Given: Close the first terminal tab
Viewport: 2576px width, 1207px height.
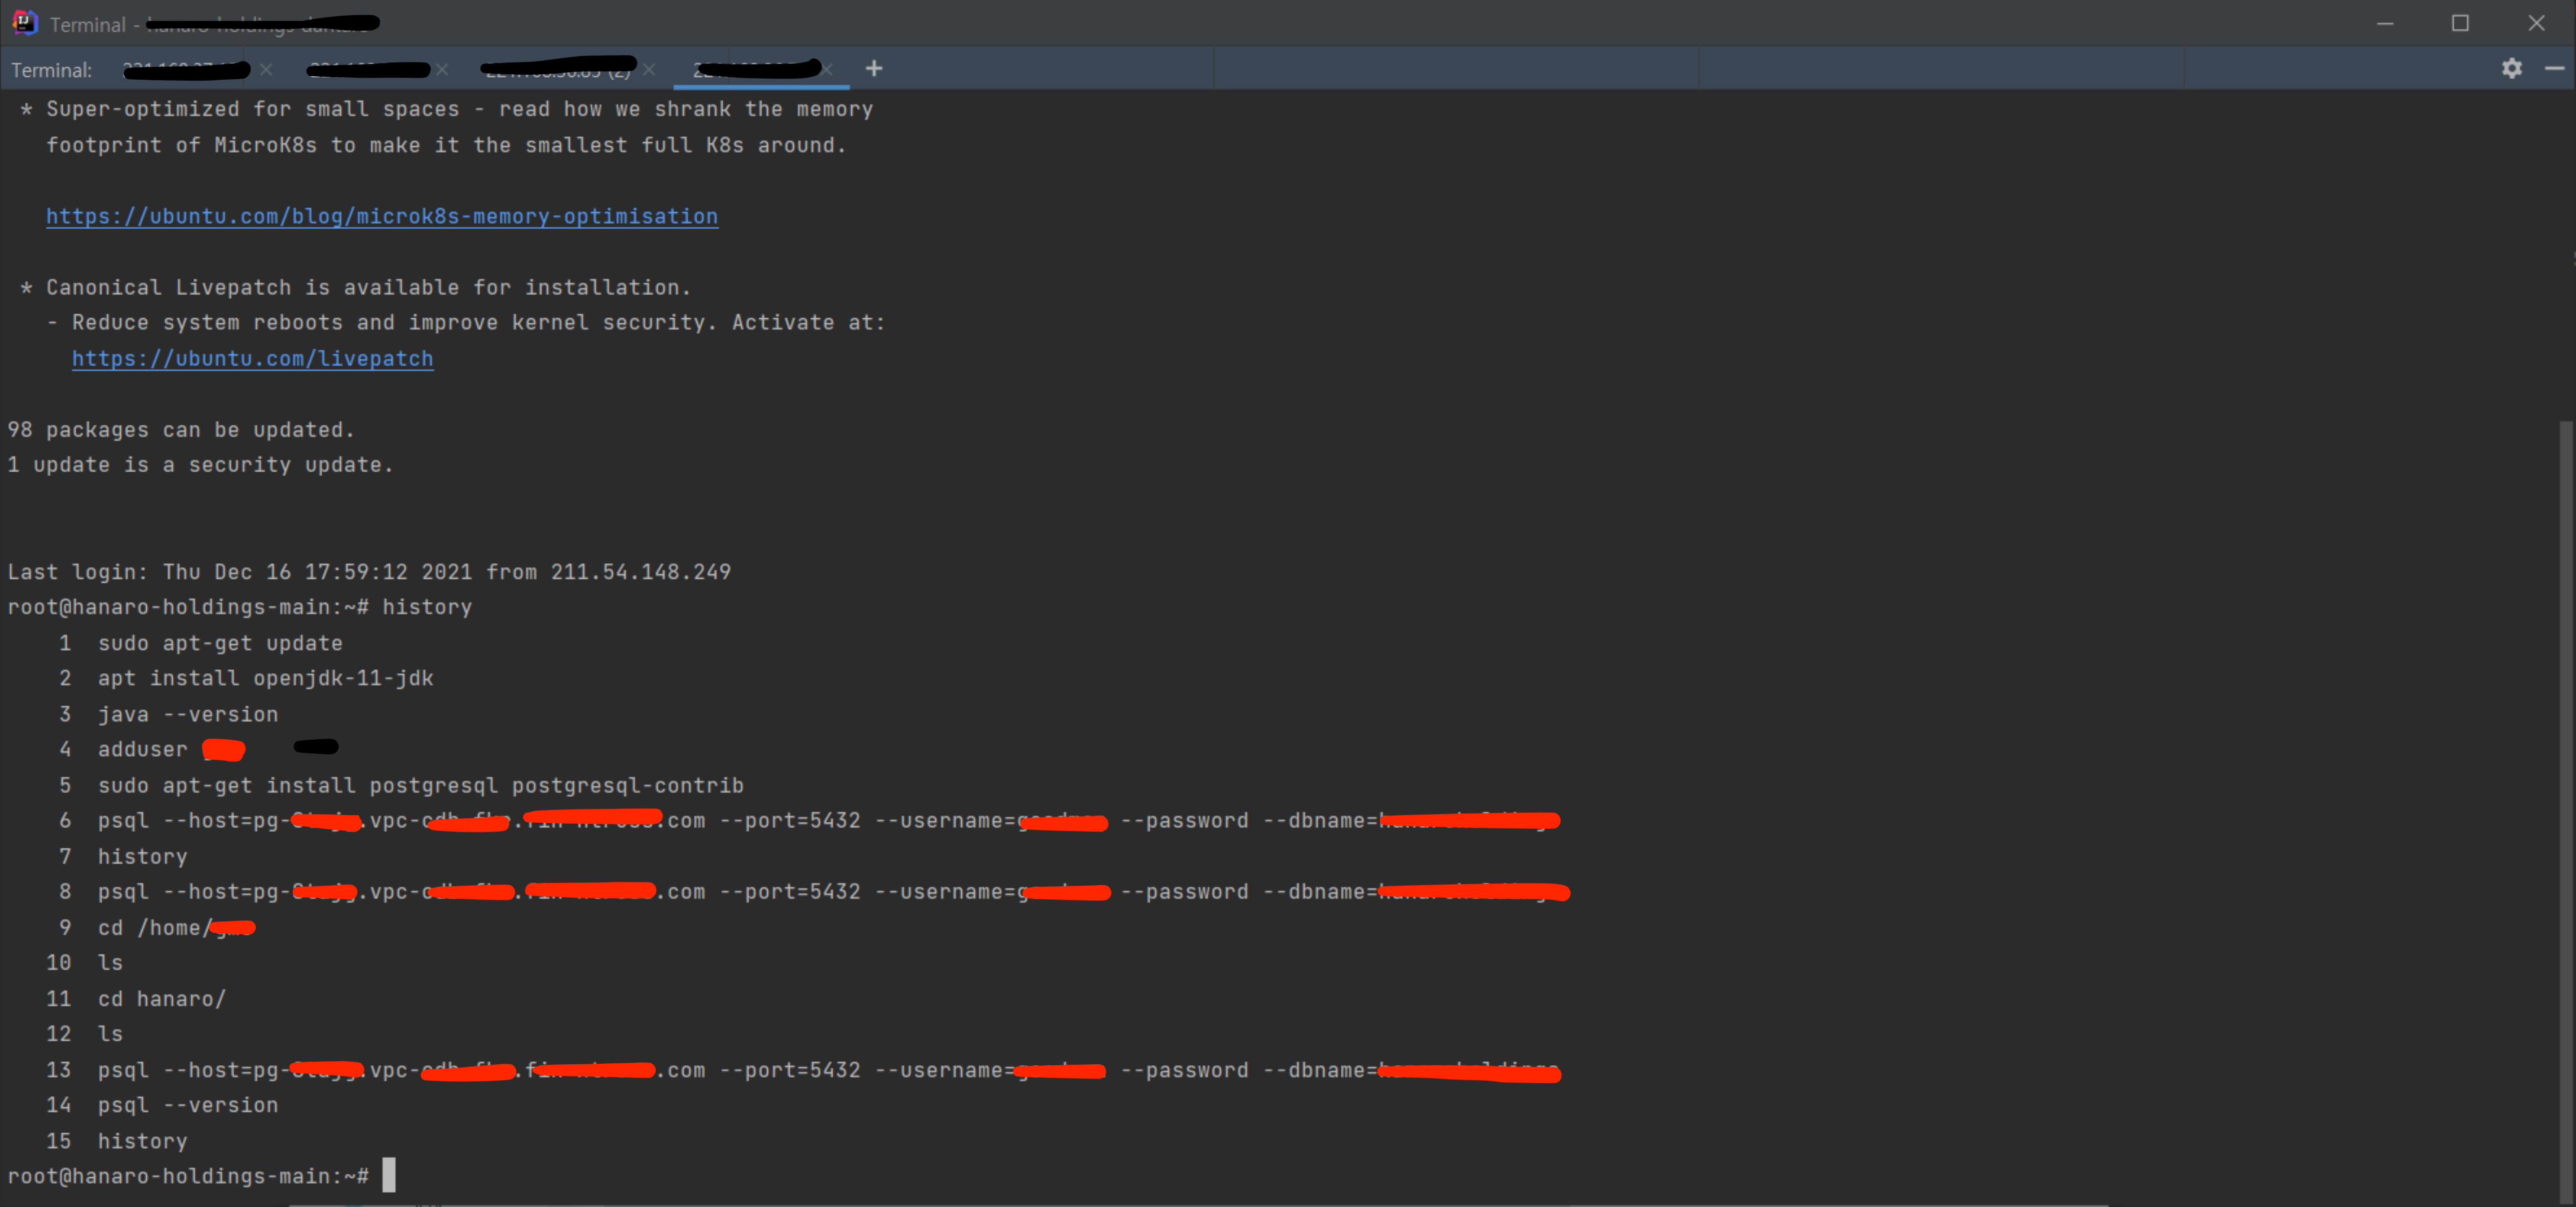Looking at the screenshot, I should coord(266,69).
